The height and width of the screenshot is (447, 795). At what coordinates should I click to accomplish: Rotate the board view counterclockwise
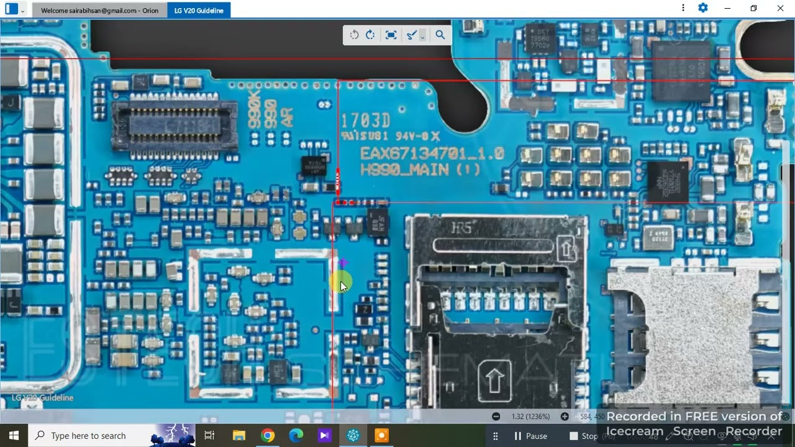pyautogui.click(x=354, y=35)
